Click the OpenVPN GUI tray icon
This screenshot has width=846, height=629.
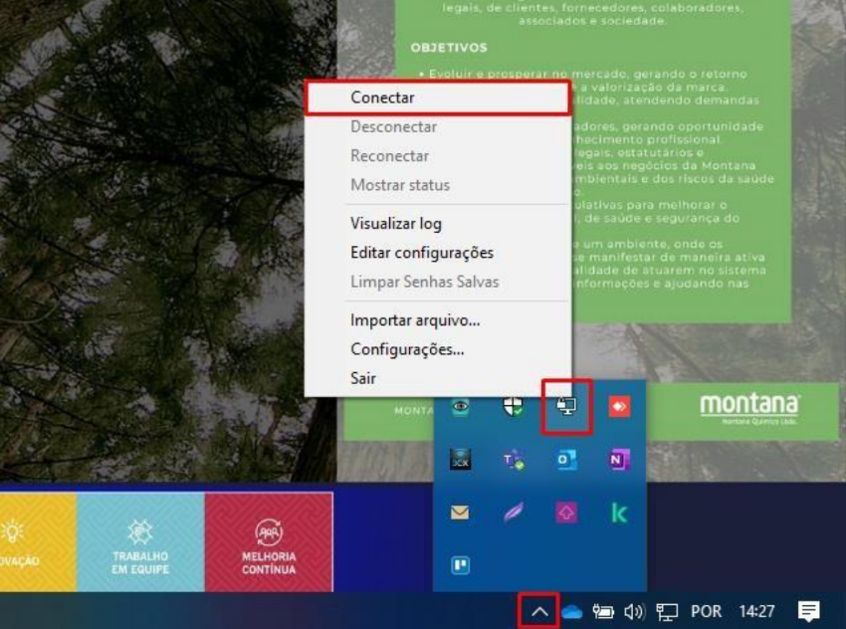(566, 406)
